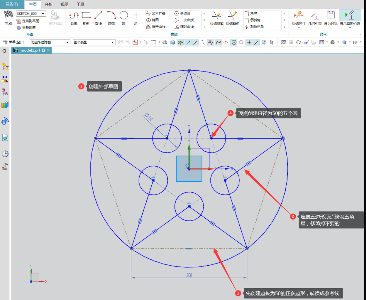Open the 无选择过滤器 selection filter dropdown

pyautogui.click(x=50, y=42)
